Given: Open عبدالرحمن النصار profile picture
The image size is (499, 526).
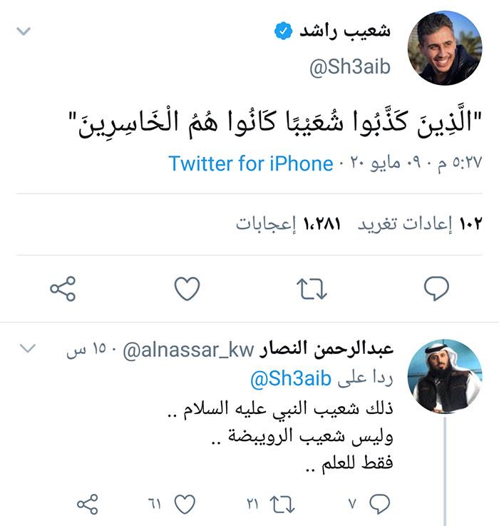Looking at the screenshot, I should pyautogui.click(x=444, y=376).
